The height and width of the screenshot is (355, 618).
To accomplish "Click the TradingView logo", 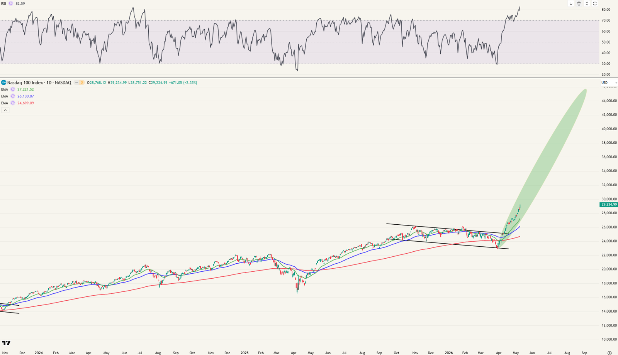I will tap(6, 343).
